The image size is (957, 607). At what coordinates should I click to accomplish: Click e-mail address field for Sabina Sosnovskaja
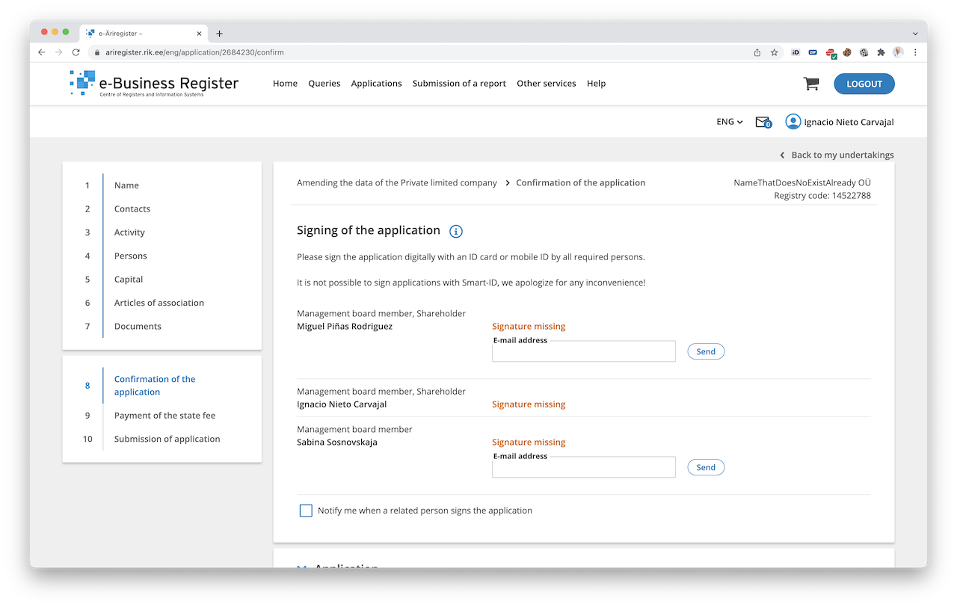click(583, 468)
